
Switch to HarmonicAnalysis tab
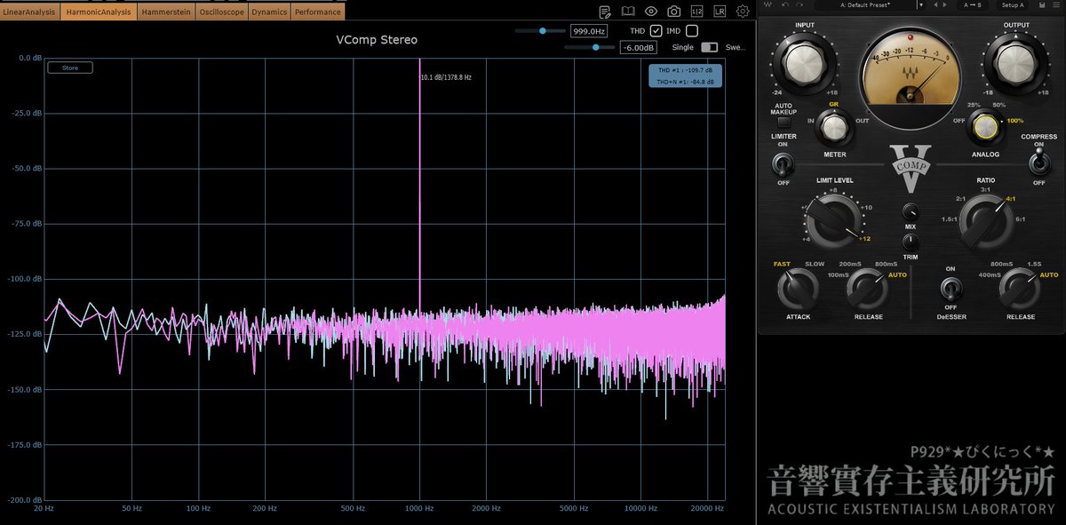(99, 12)
